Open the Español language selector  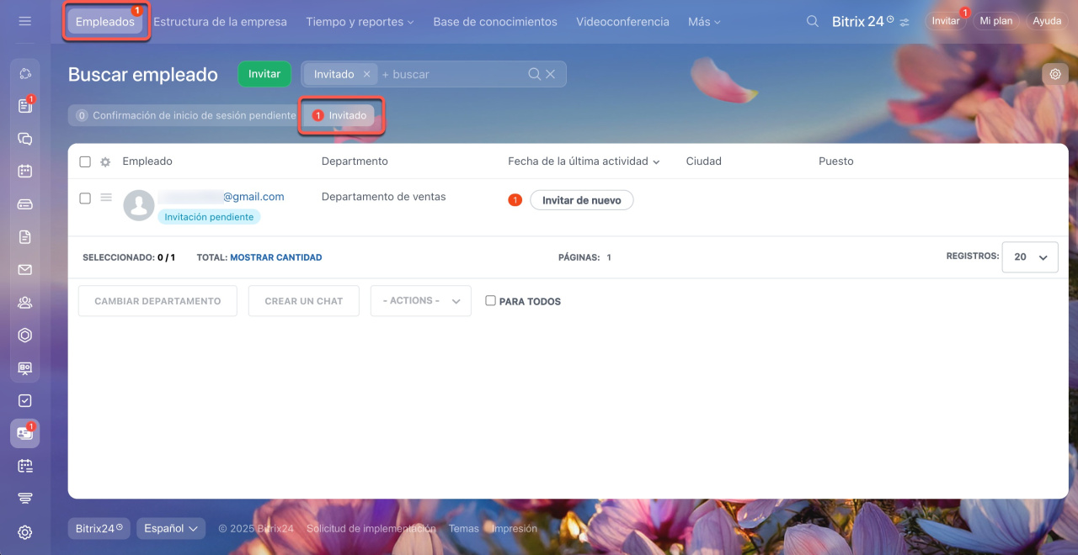click(x=171, y=528)
